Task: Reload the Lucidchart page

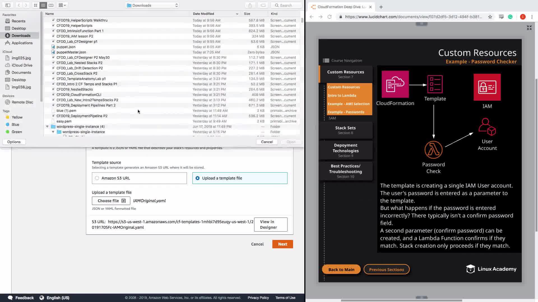Action: tap(330, 17)
